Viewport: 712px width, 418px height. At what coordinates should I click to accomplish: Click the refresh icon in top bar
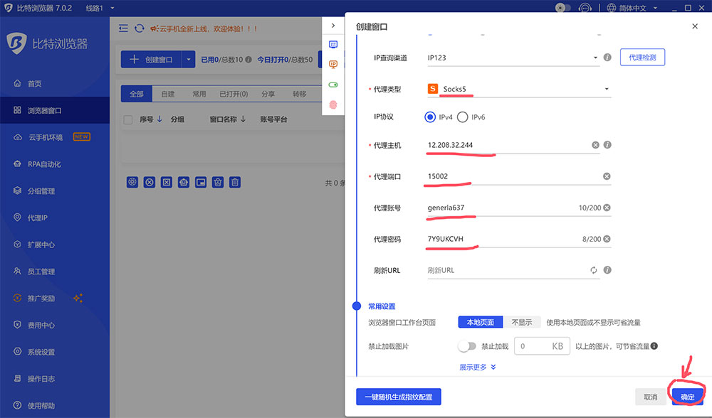pyautogui.click(x=140, y=28)
